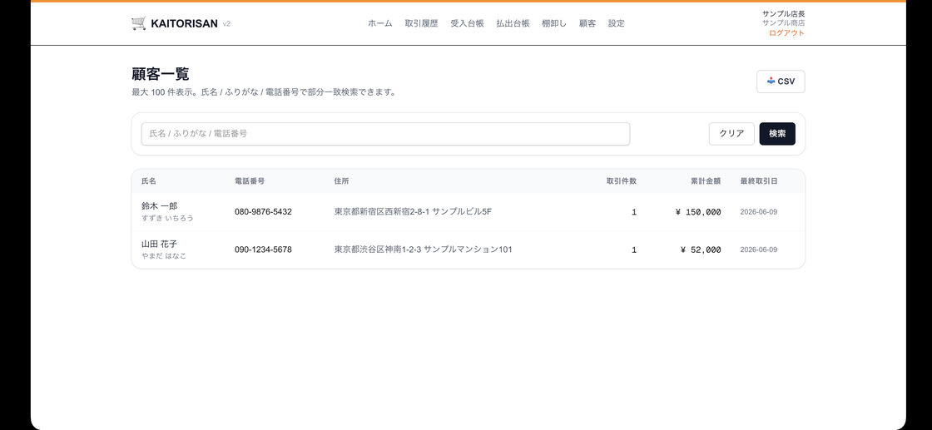Click phone number 080-9876-5432
This screenshot has height=430, width=932.
(263, 211)
